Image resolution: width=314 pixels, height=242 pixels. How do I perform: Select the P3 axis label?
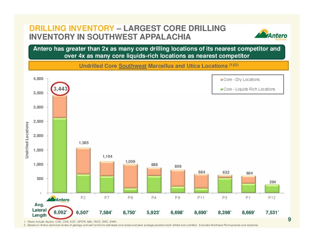(x=225, y=198)
